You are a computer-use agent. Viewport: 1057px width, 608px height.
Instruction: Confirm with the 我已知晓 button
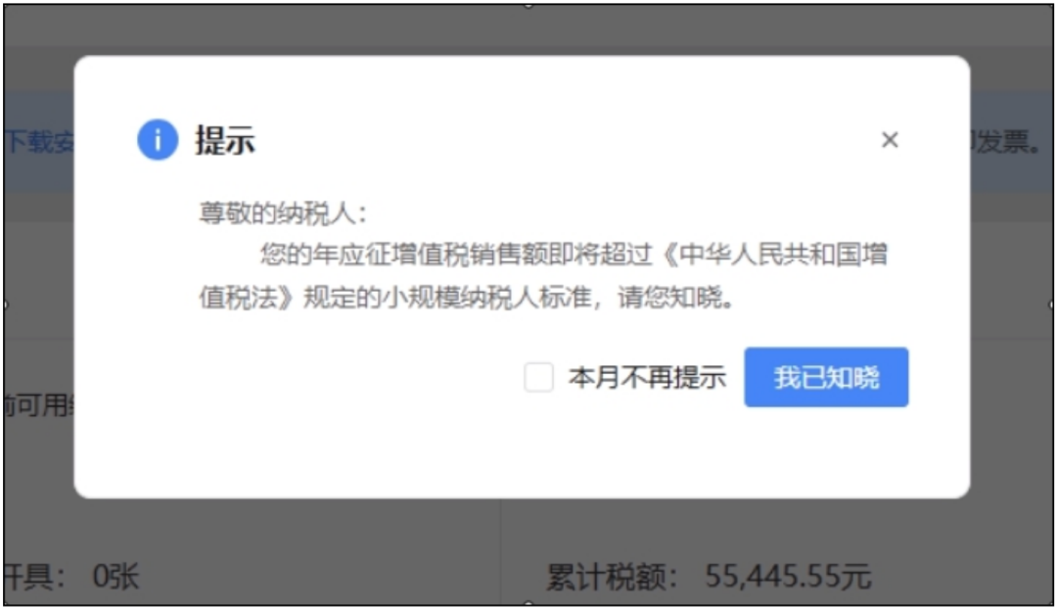pyautogui.click(x=826, y=377)
